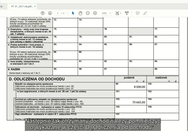The image size is (188, 131).
Task: Click the 'D. ODLICZENIA OD DOCHODU' heading
Action: 37,79
